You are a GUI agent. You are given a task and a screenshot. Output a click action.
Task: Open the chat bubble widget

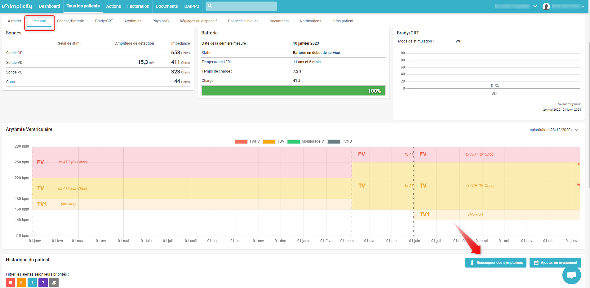(x=571, y=275)
